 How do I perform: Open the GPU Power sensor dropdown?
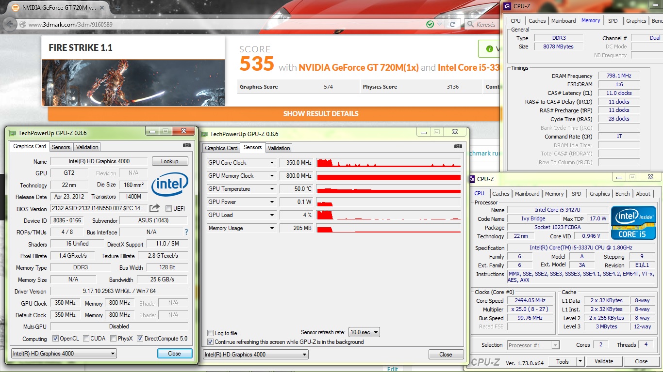(x=272, y=202)
